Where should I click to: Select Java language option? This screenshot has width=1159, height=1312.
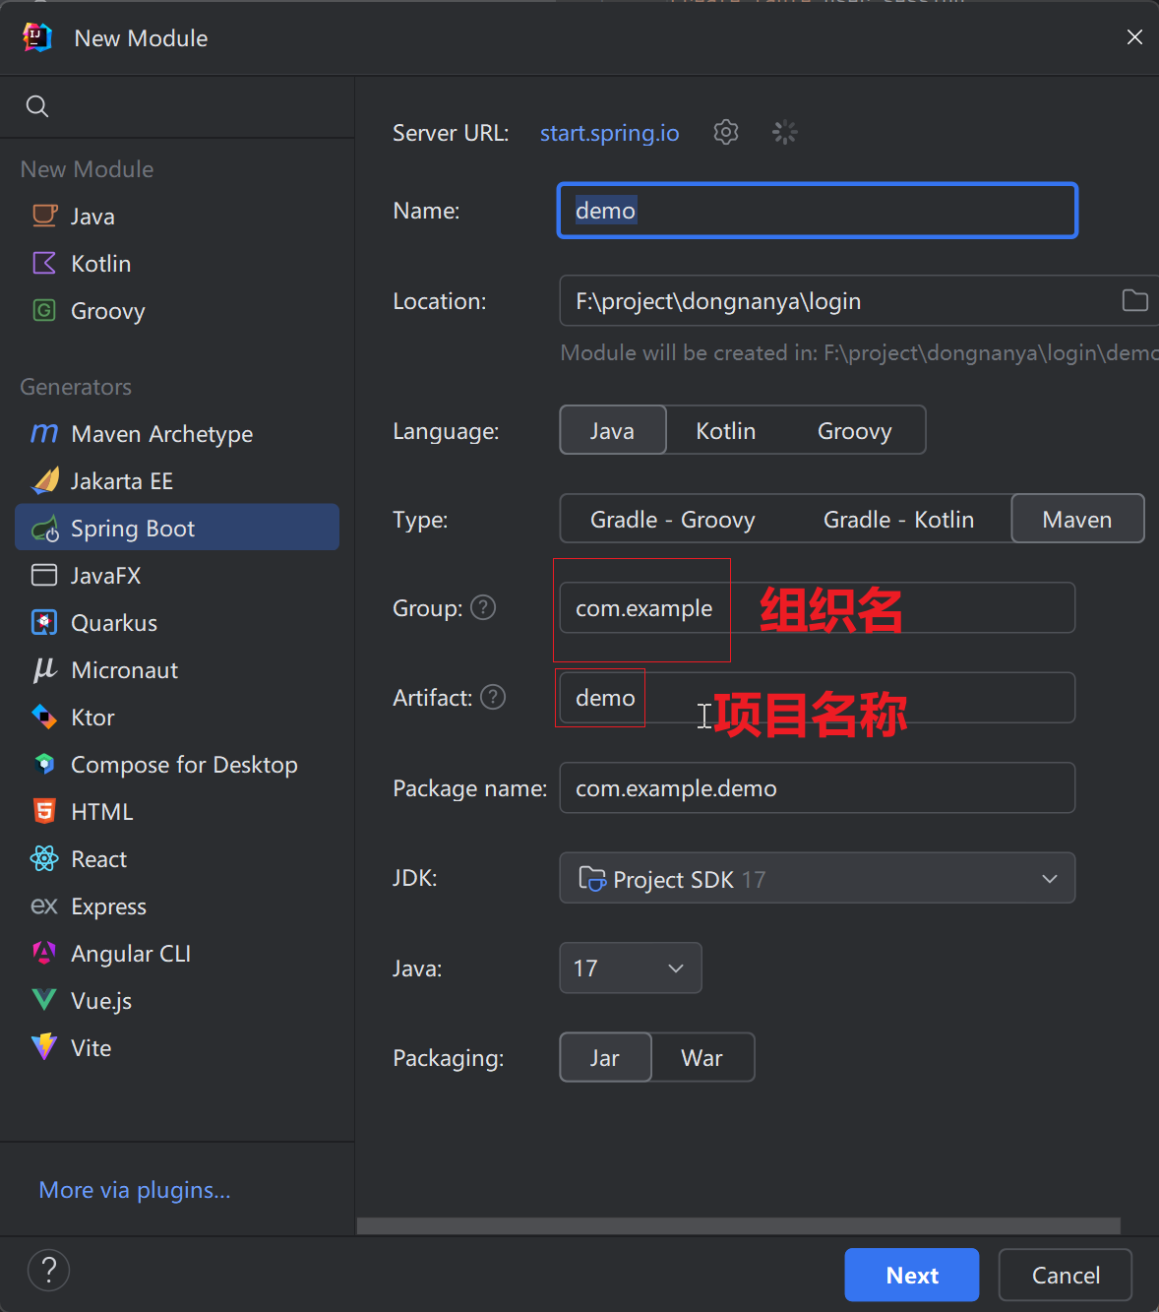pyautogui.click(x=613, y=430)
